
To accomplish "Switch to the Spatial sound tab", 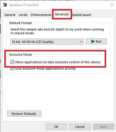I will point(81,15).
